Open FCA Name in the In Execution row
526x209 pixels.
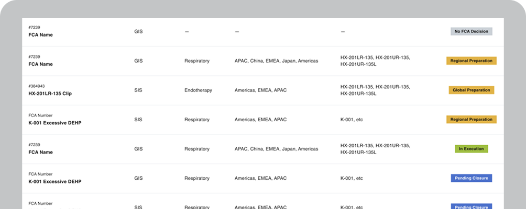pos(40,152)
